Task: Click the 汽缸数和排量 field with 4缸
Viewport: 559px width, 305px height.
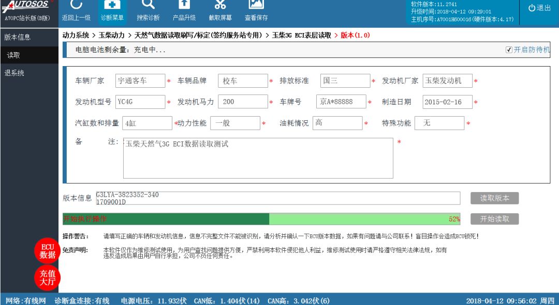Action: tap(147, 123)
